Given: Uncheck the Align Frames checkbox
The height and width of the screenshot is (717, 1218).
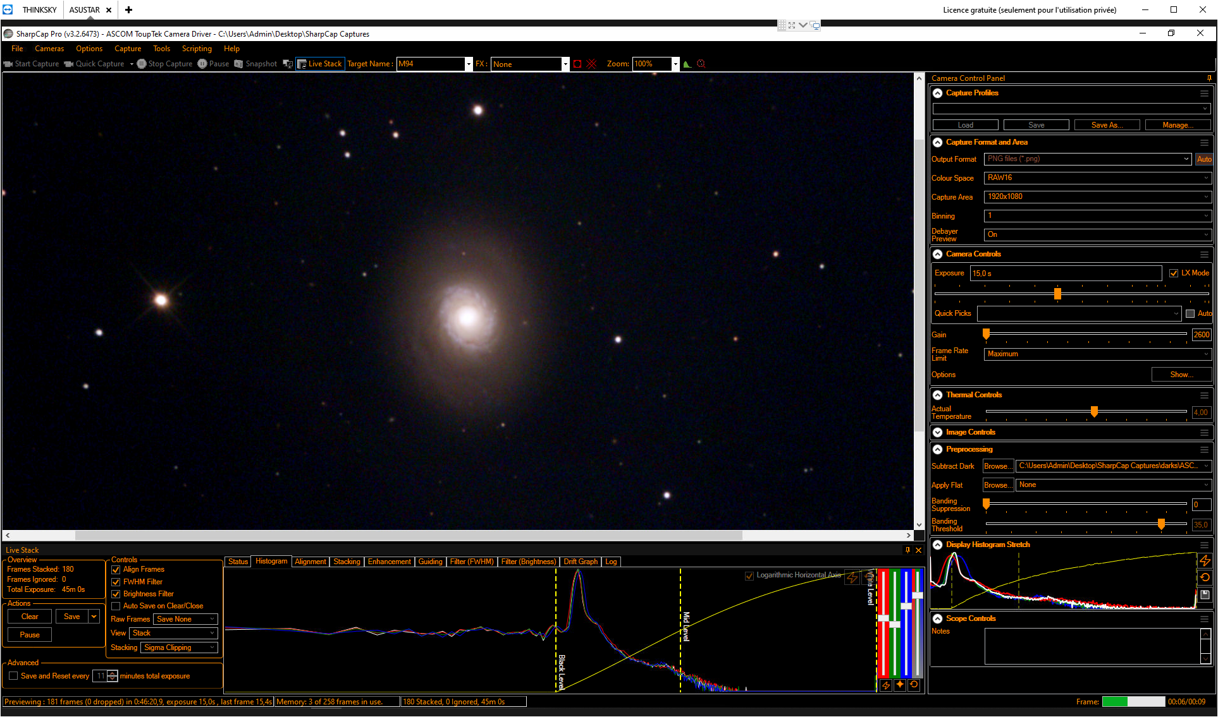Looking at the screenshot, I should [116, 570].
